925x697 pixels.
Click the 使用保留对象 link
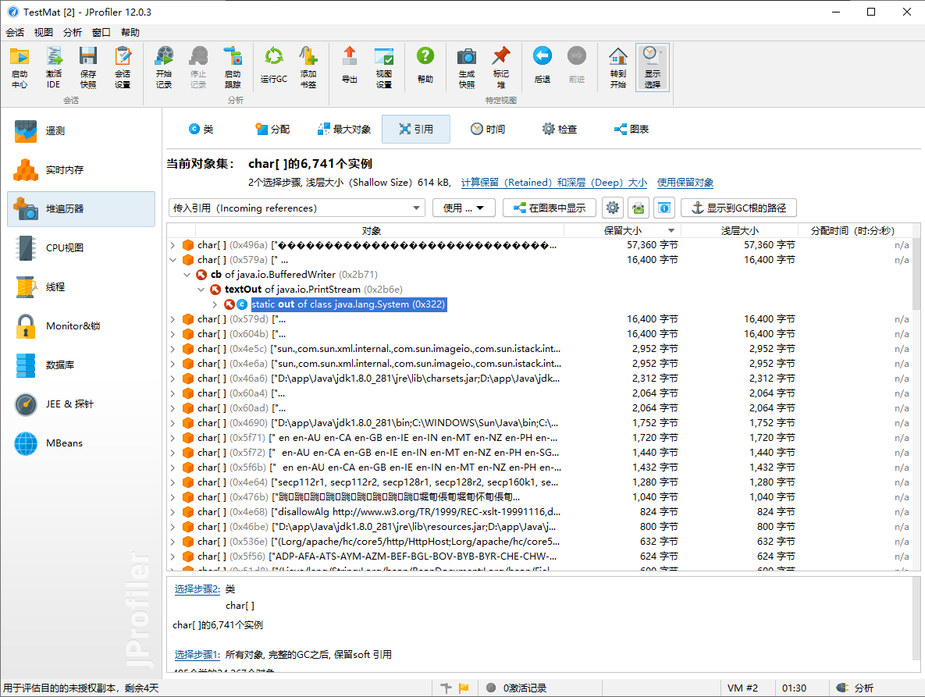[685, 183]
